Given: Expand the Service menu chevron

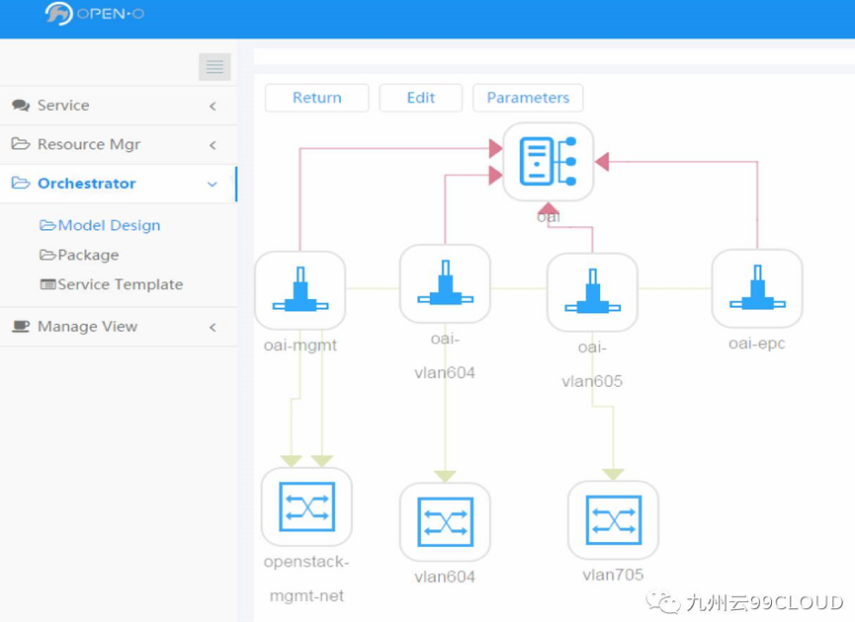Looking at the screenshot, I should tap(213, 106).
